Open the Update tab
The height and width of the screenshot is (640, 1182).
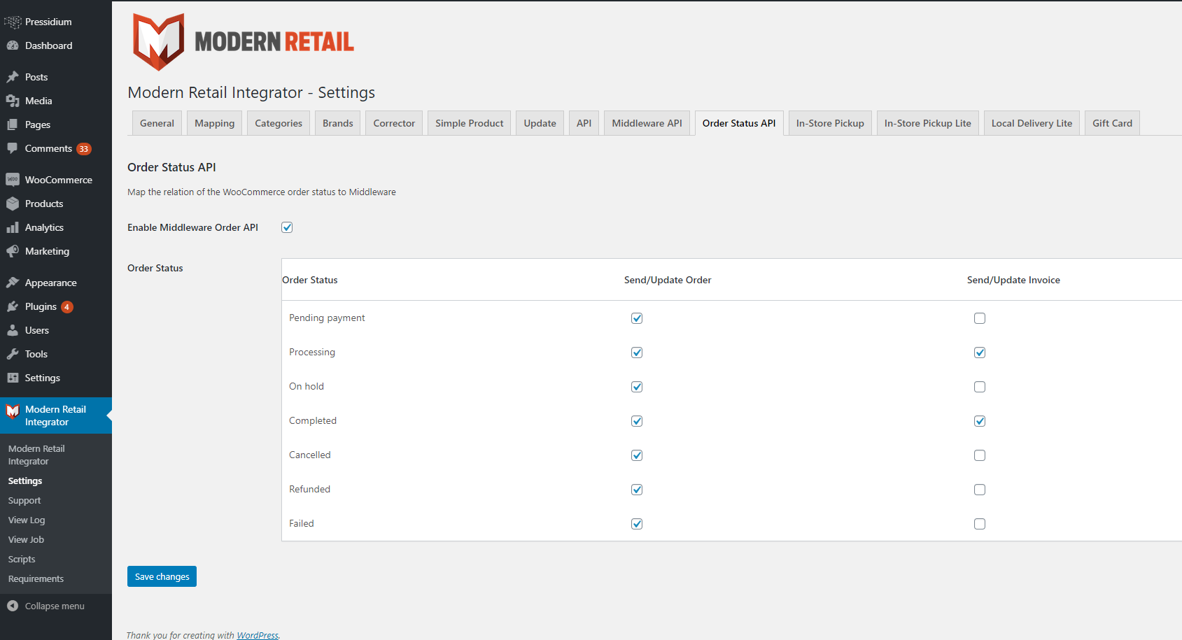tap(540, 123)
